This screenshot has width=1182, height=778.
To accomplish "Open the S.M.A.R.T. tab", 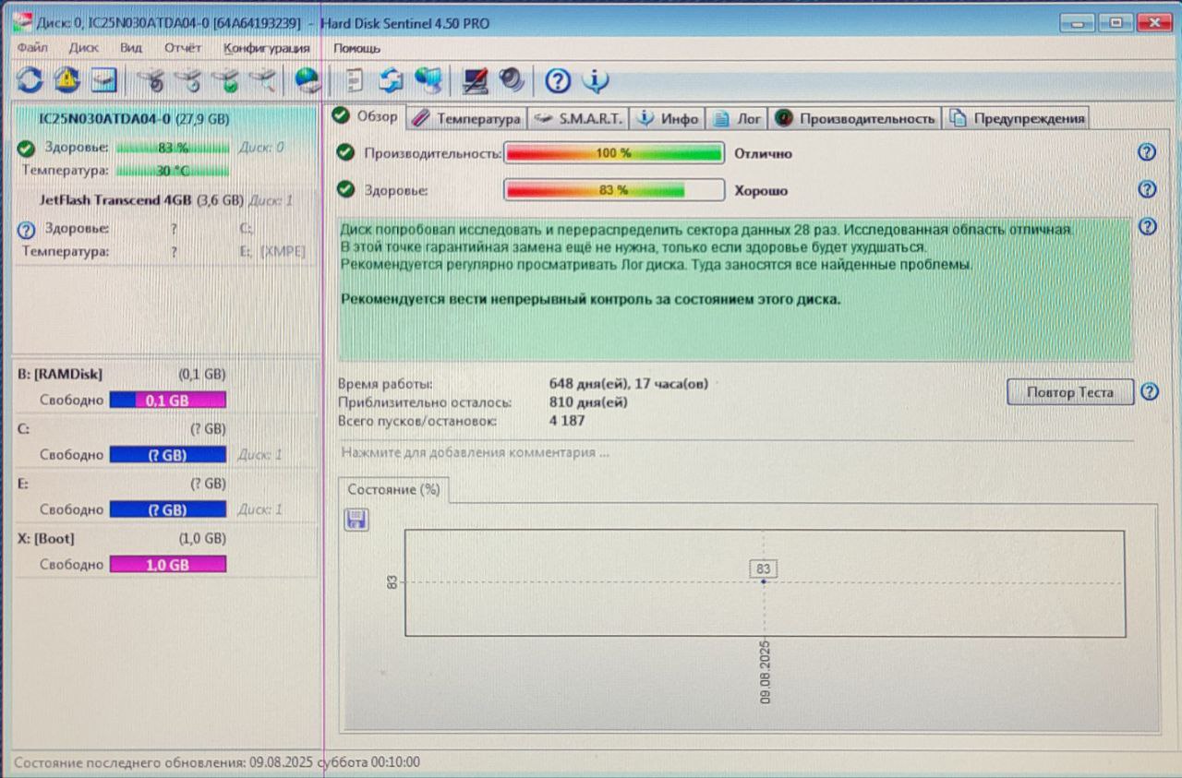I will tap(578, 118).
